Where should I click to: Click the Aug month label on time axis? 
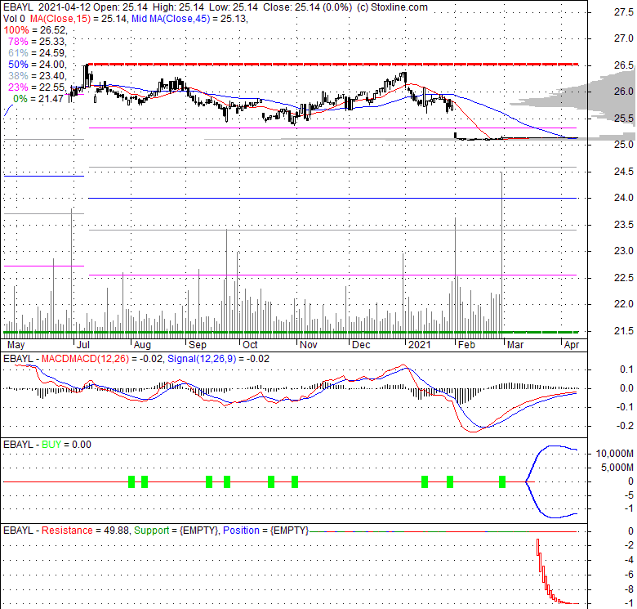tap(142, 345)
